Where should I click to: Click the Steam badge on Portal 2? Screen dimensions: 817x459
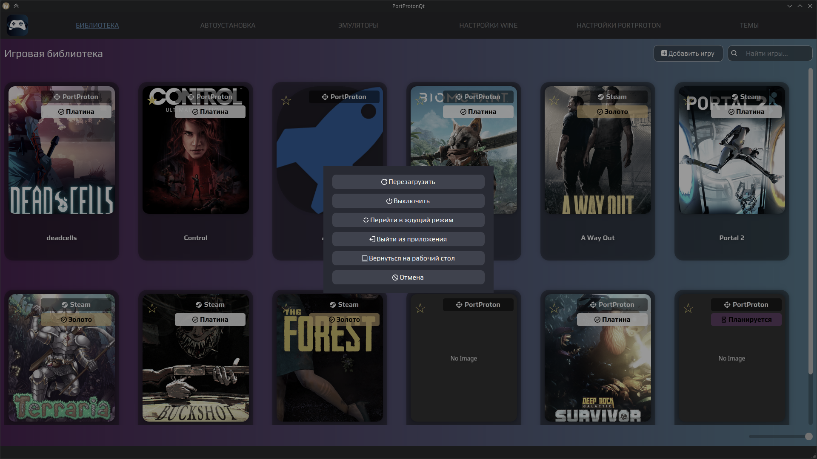(746, 97)
